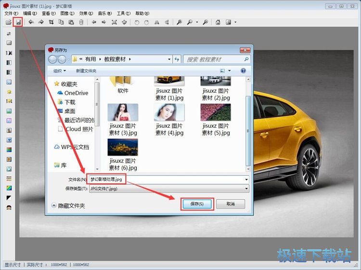The image size is (361, 270).
Task: Select OneDrive in the navigation pane
Action: (x=76, y=93)
